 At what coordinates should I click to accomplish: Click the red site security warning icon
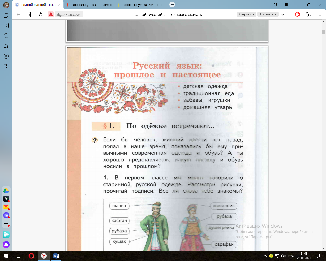tap(51, 15)
